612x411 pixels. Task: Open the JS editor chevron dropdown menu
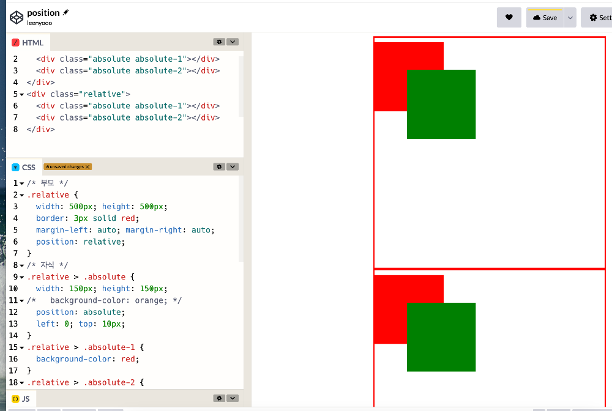tap(233, 398)
